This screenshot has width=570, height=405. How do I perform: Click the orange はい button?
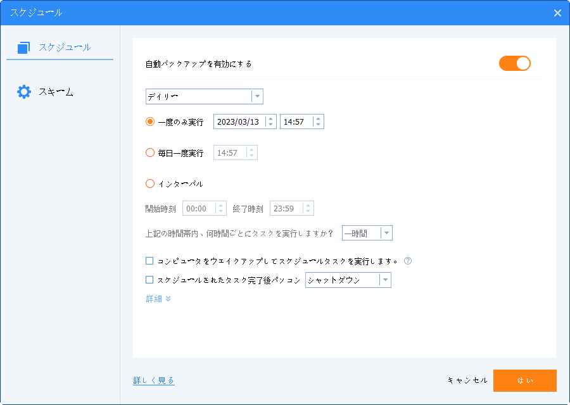click(x=525, y=380)
